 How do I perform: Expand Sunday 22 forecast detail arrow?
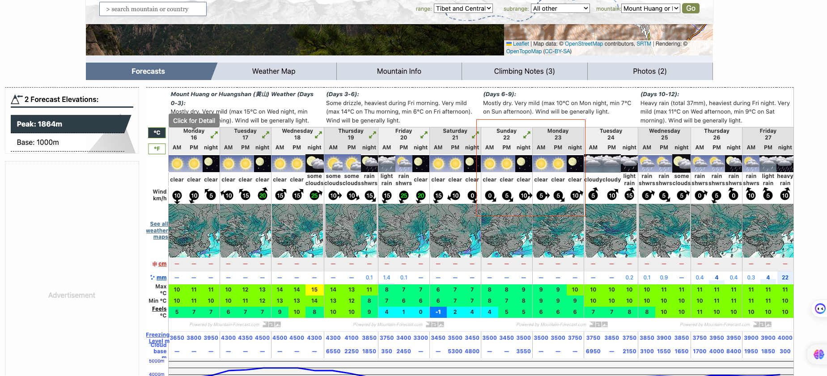pos(527,135)
